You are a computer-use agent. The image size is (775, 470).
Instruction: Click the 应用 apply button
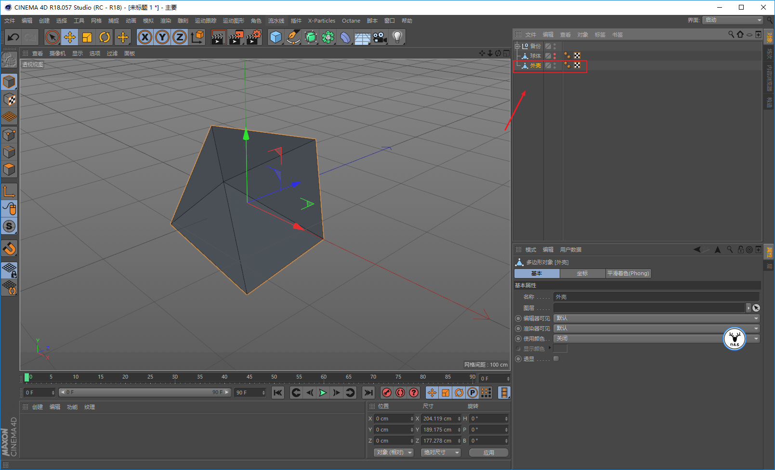tap(489, 453)
